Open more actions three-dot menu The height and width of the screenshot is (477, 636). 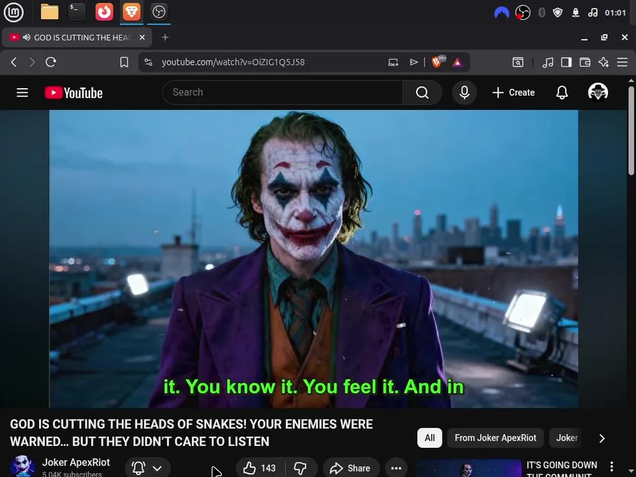396,468
